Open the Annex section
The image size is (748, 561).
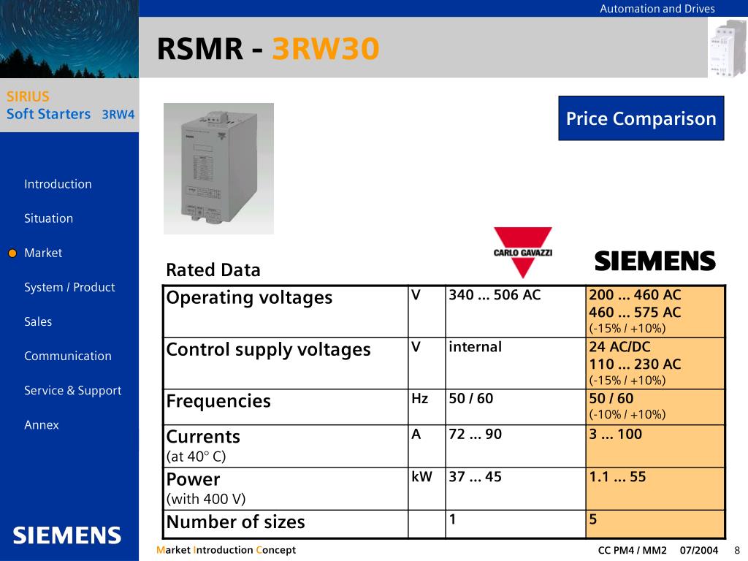click(x=42, y=424)
